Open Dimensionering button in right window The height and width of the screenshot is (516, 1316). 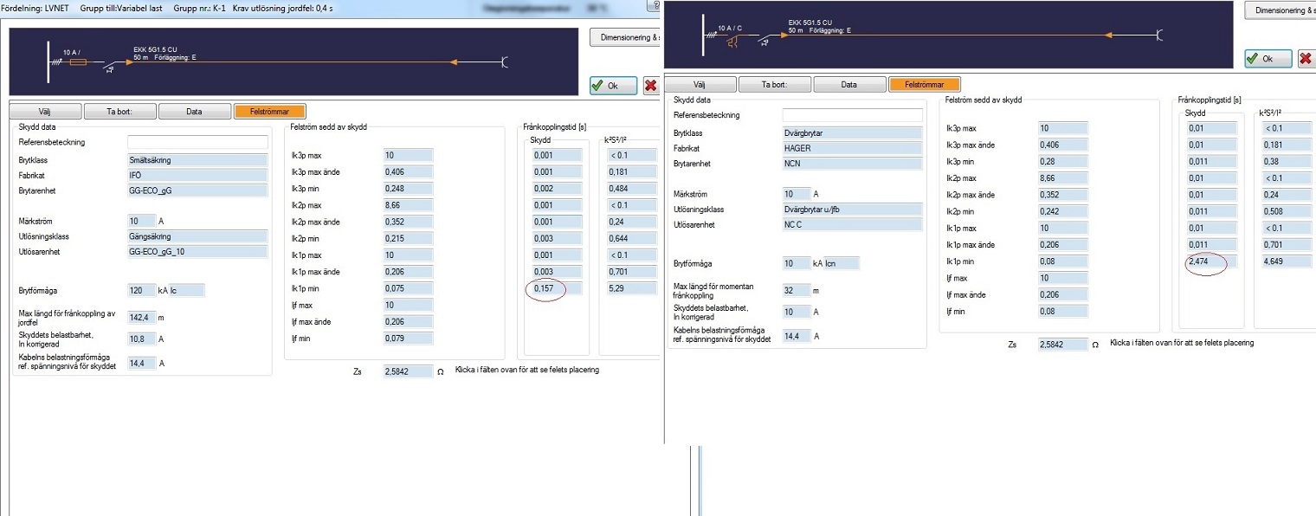(1281, 10)
